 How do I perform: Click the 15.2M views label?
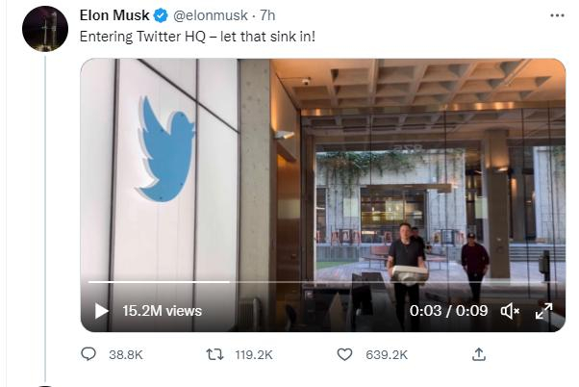(x=162, y=310)
